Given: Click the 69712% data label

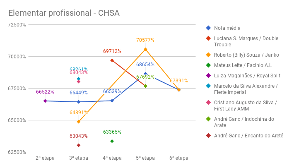Looking at the screenshot, I should click(112, 51).
